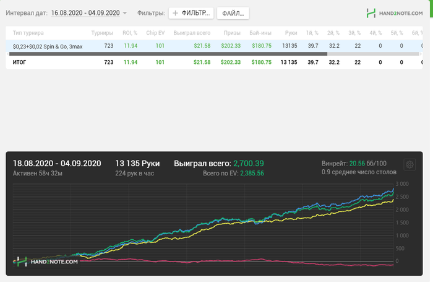Add a filter with the ФИЛЬТР button
The height and width of the screenshot is (282, 433).
click(191, 13)
